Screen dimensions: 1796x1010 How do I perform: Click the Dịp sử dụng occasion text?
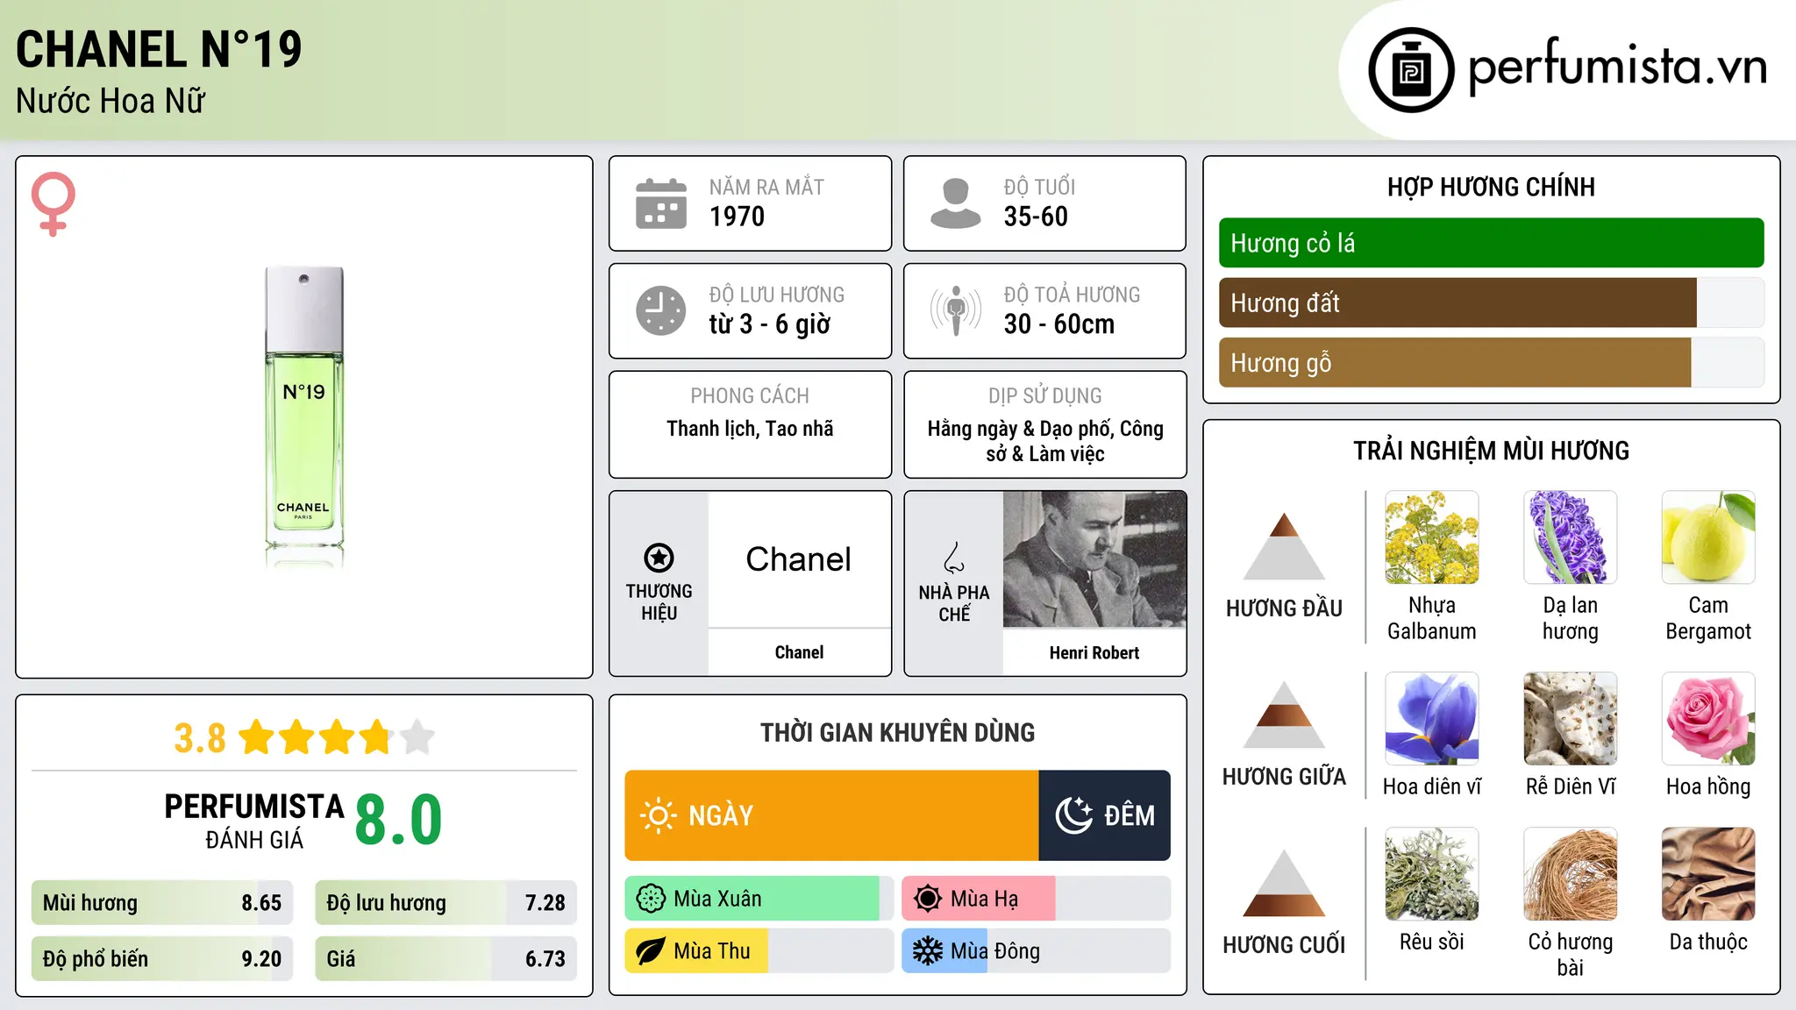(x=1045, y=441)
